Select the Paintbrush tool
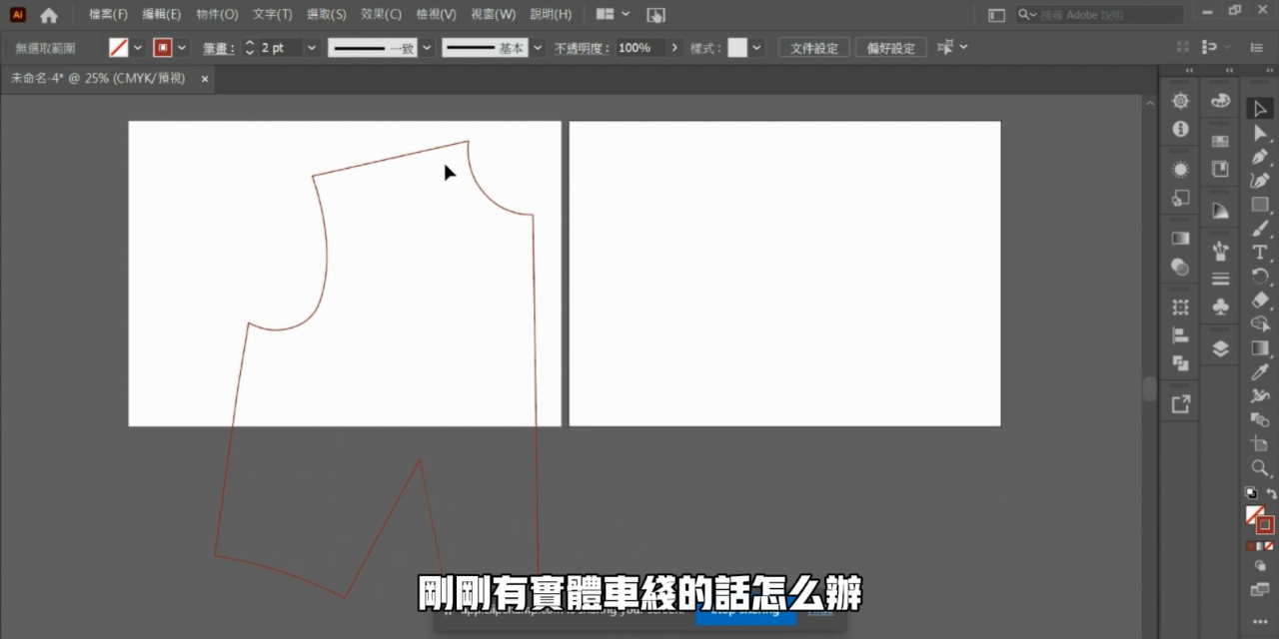The height and width of the screenshot is (639, 1279). (1260, 229)
